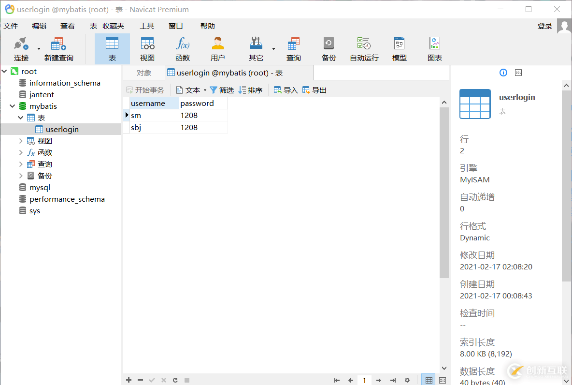Open the grid settings gear icon
This screenshot has width=572, height=385.
407,380
